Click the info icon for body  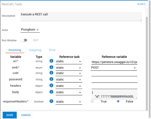click(51, 92)
